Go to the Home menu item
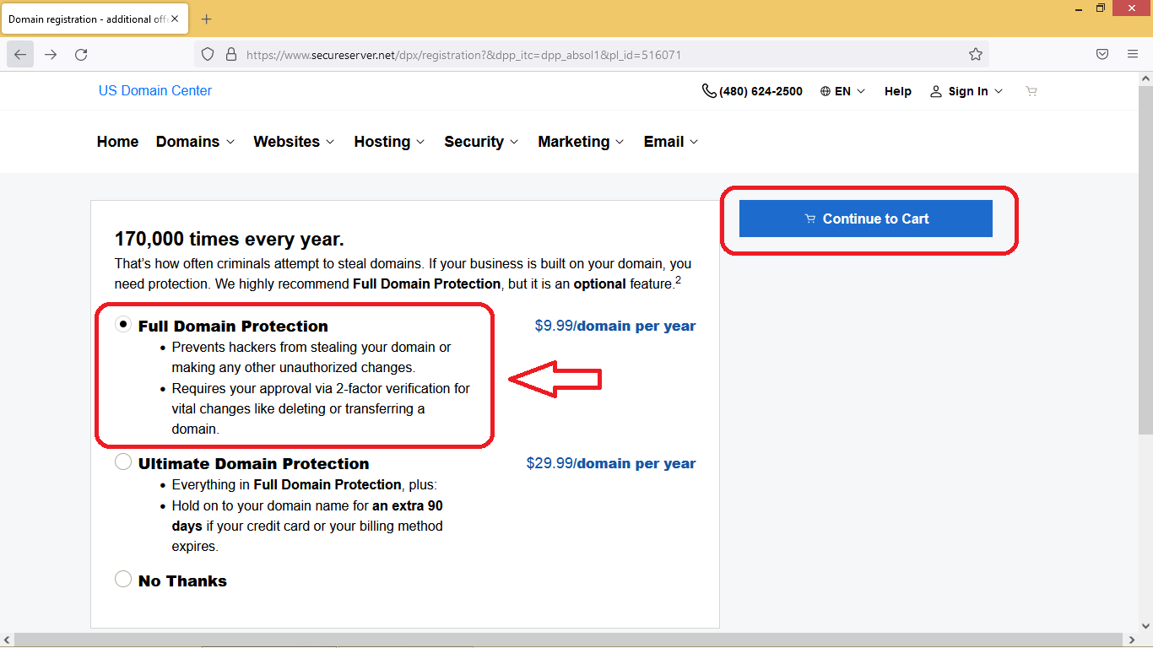Viewport: 1153px width, 648px height. pyautogui.click(x=117, y=142)
